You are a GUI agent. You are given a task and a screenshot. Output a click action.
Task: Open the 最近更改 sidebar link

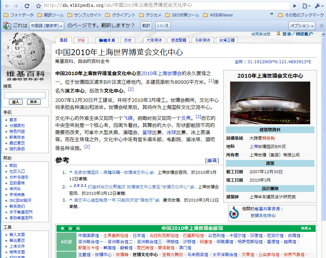click(17, 143)
